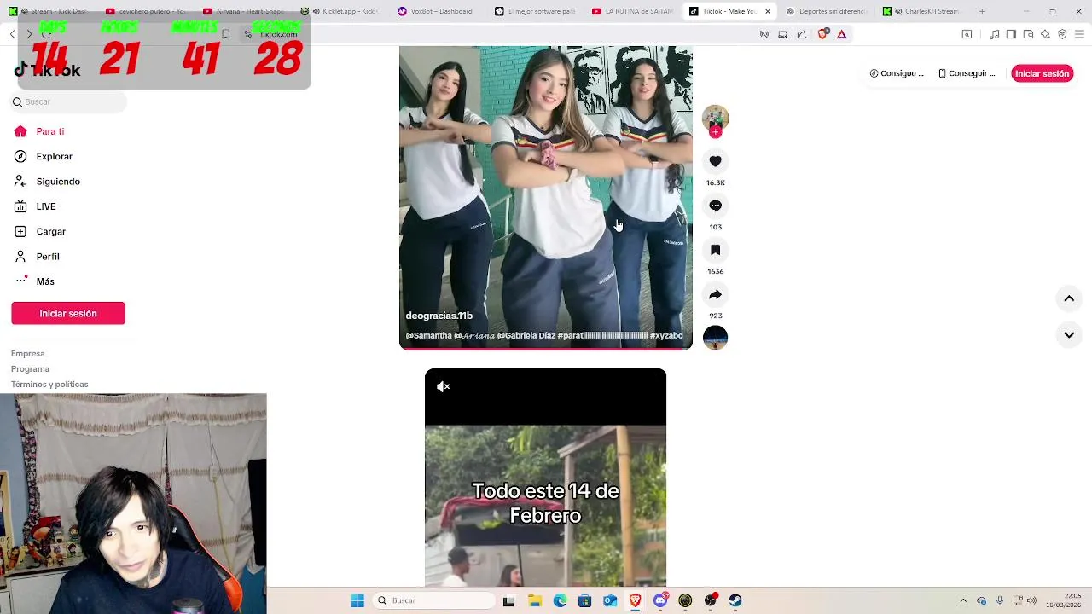
Task: Show hidden system tray icons
Action: 963,600
